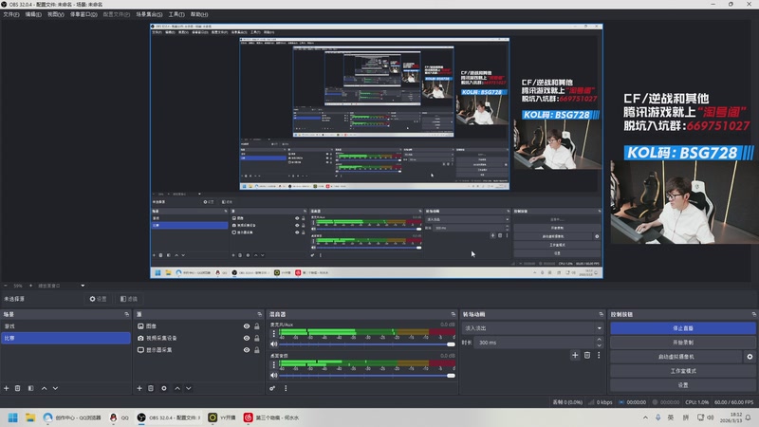The image size is (759, 427).
Task: Lock the image source
Action: 257,326
